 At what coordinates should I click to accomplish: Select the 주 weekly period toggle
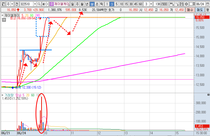(77, 4)
